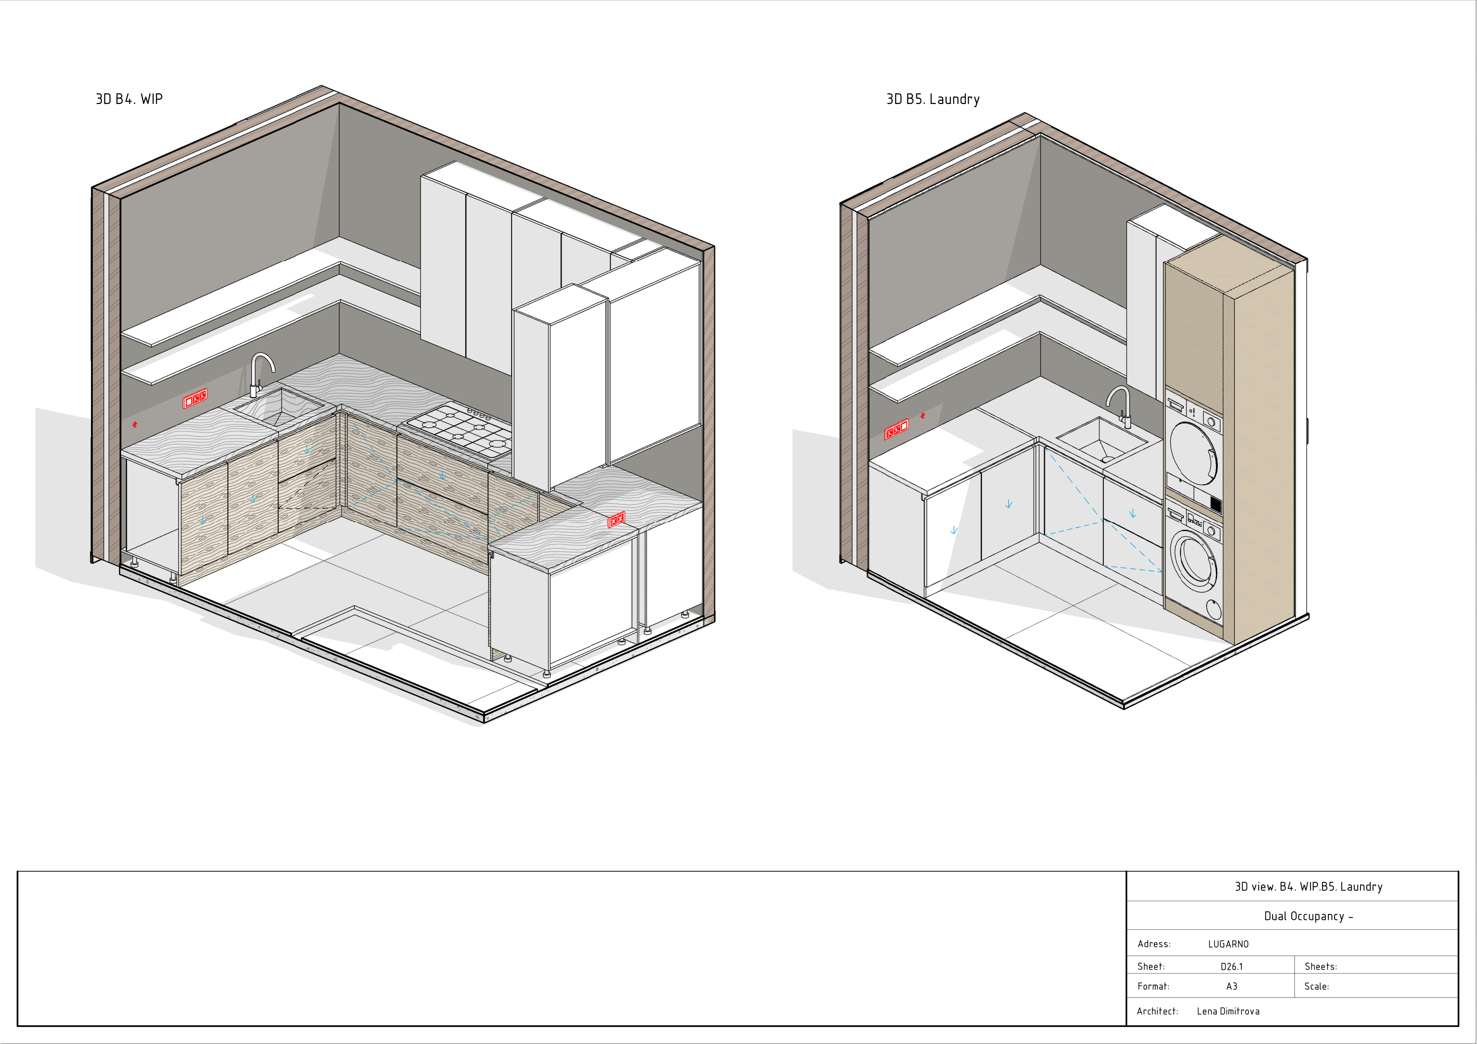Screen dimensions: 1477x1044
Task: Click the 'Dual Occupancy –' project name
Action: pyautogui.click(x=1308, y=916)
